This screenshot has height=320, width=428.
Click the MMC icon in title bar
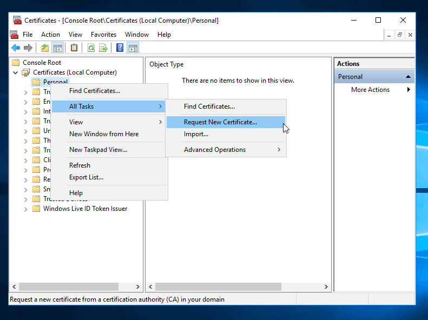tap(17, 20)
